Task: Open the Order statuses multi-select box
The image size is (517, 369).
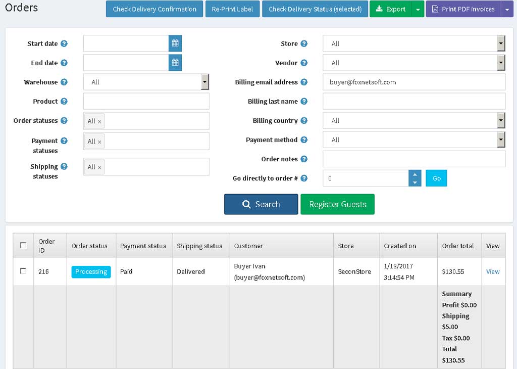Action: pyautogui.click(x=146, y=121)
